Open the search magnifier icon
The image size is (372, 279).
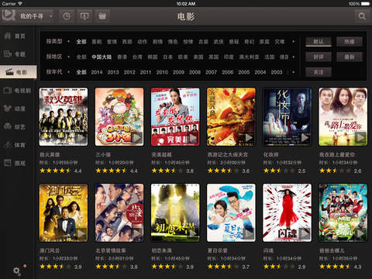[x=362, y=16]
